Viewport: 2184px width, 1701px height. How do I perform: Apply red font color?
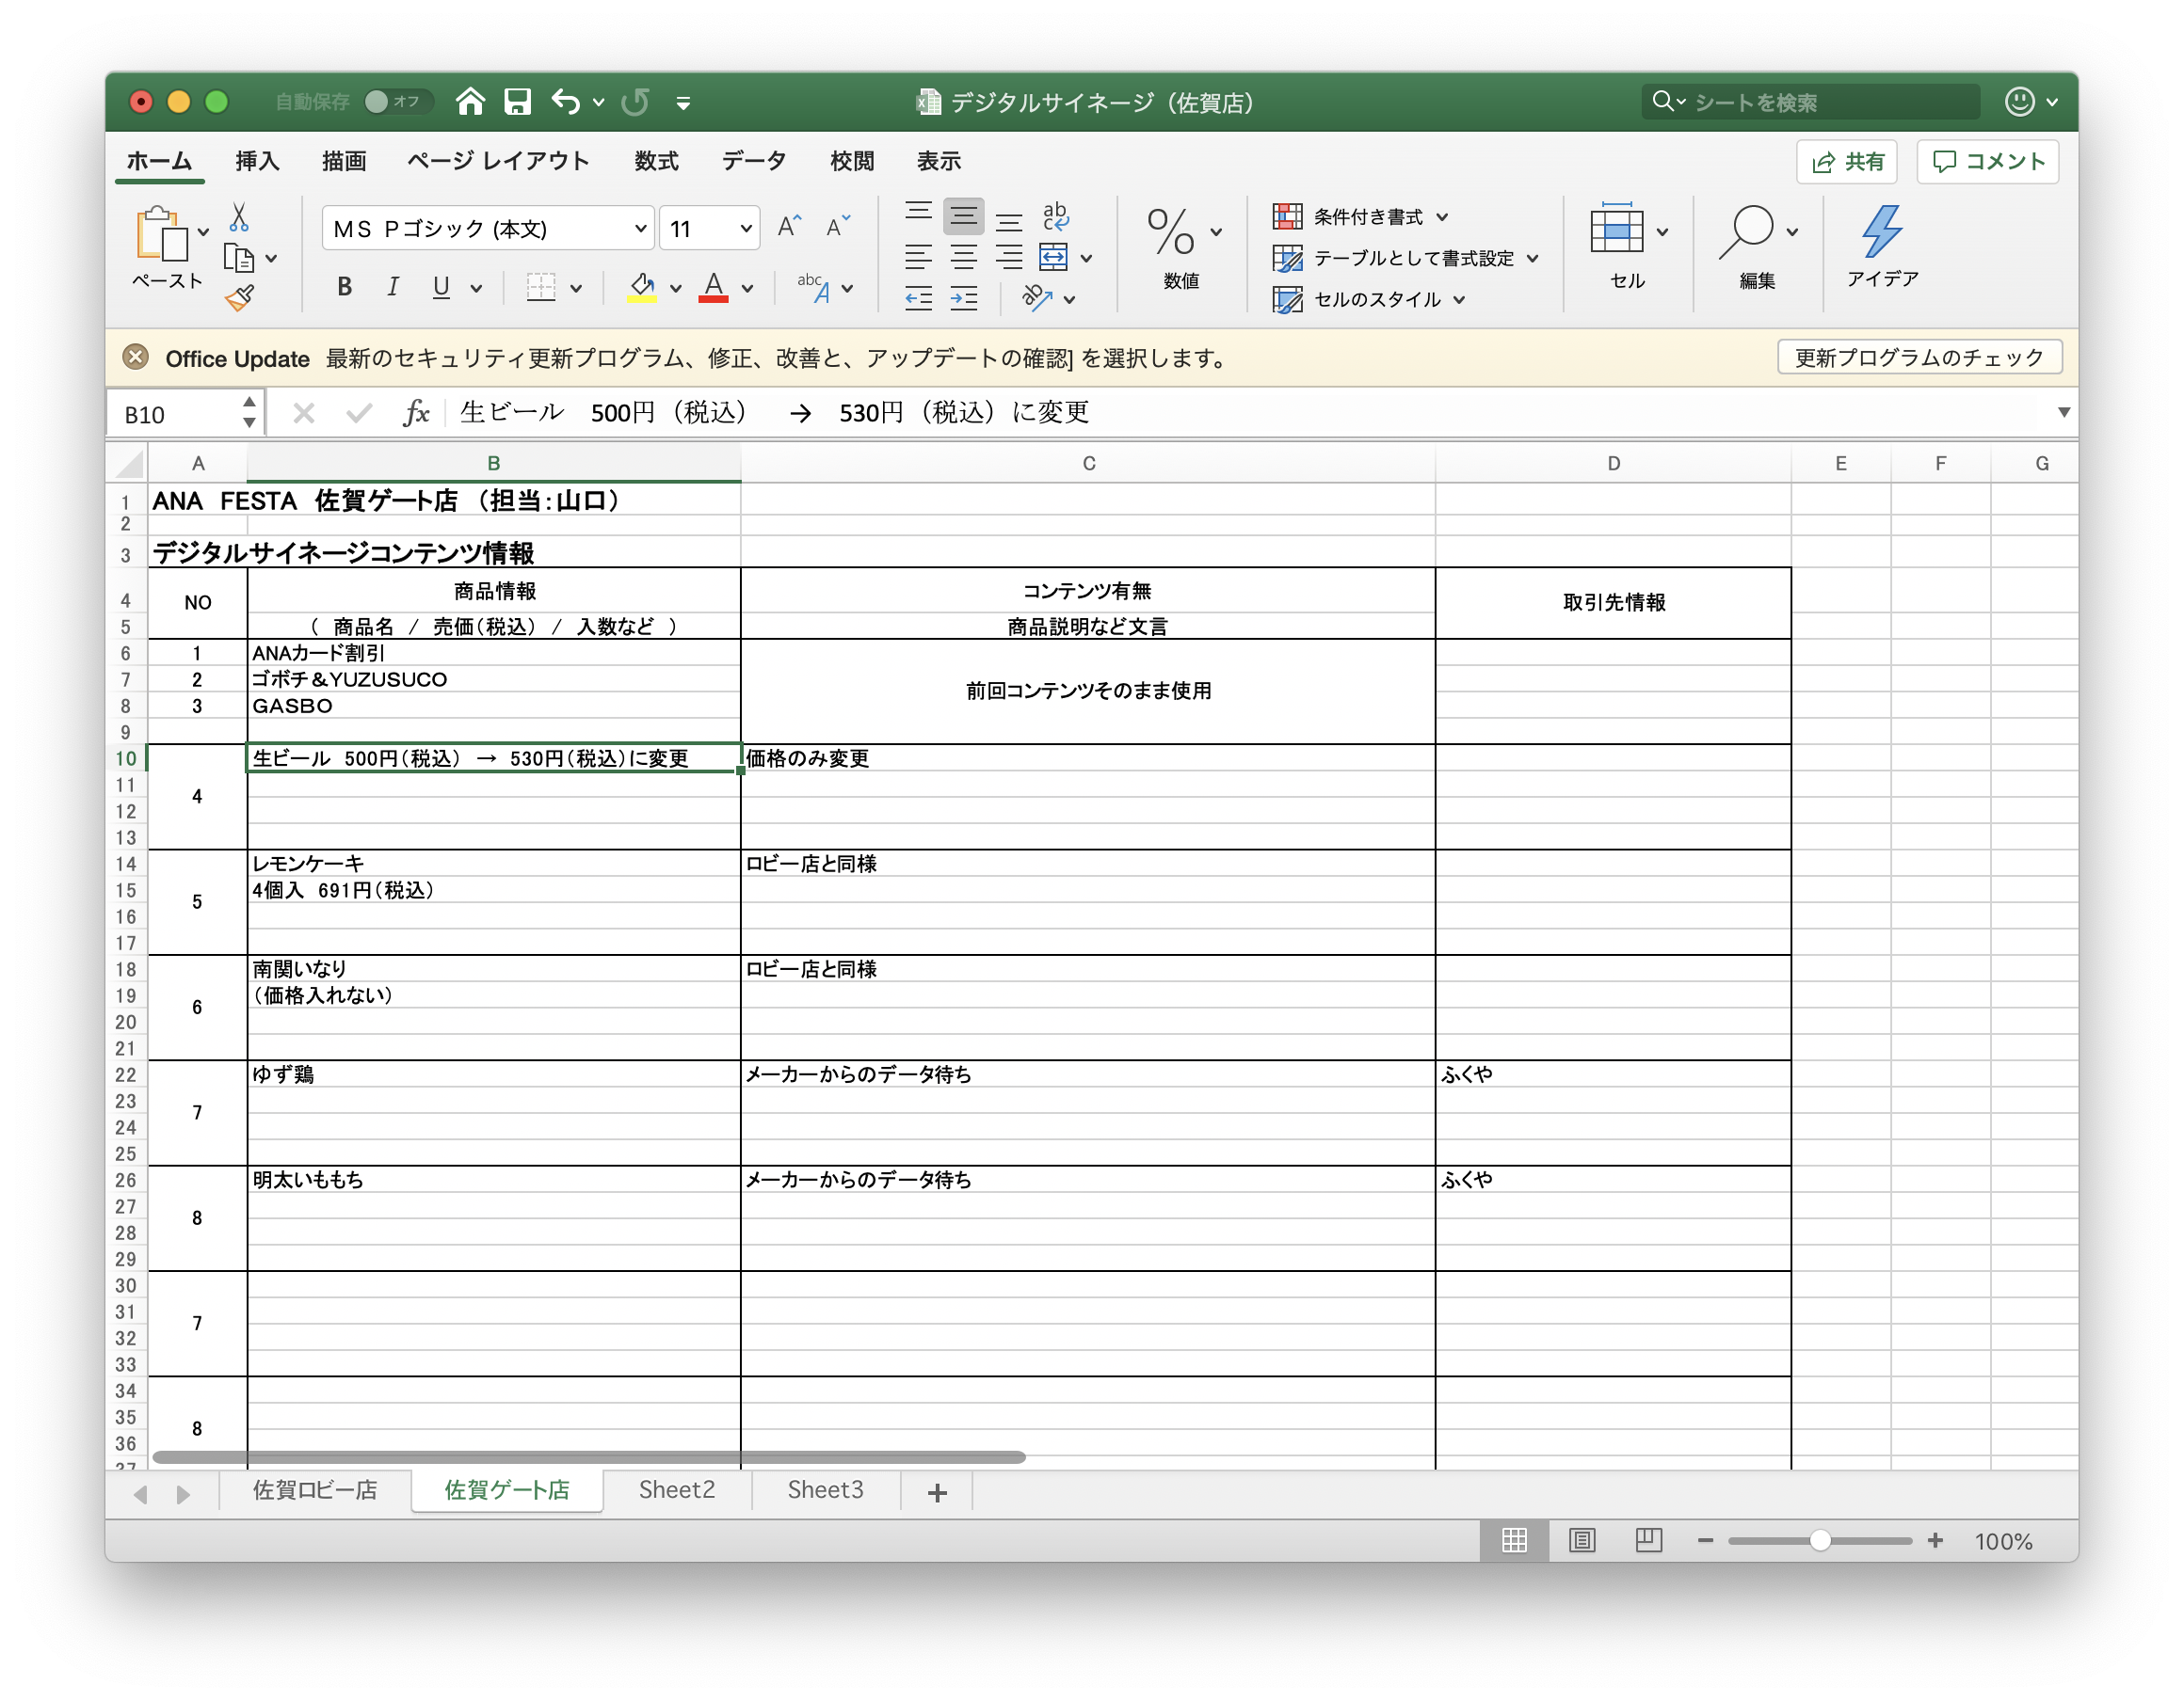pyautogui.click(x=713, y=288)
